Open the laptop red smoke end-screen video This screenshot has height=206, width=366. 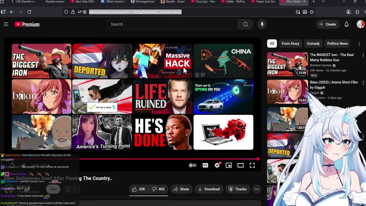point(223,132)
